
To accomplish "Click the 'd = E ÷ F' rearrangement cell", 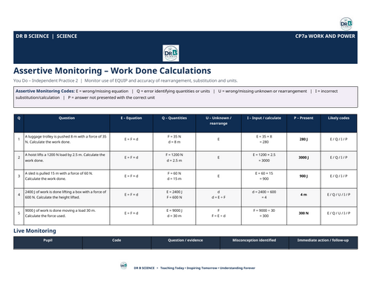I will (x=218, y=197).
